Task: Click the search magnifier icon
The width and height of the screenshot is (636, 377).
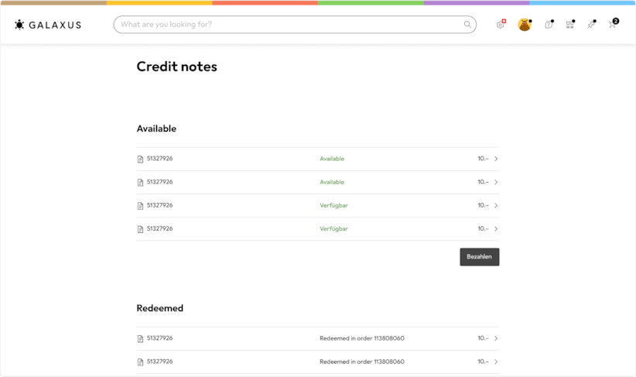Action: (467, 24)
